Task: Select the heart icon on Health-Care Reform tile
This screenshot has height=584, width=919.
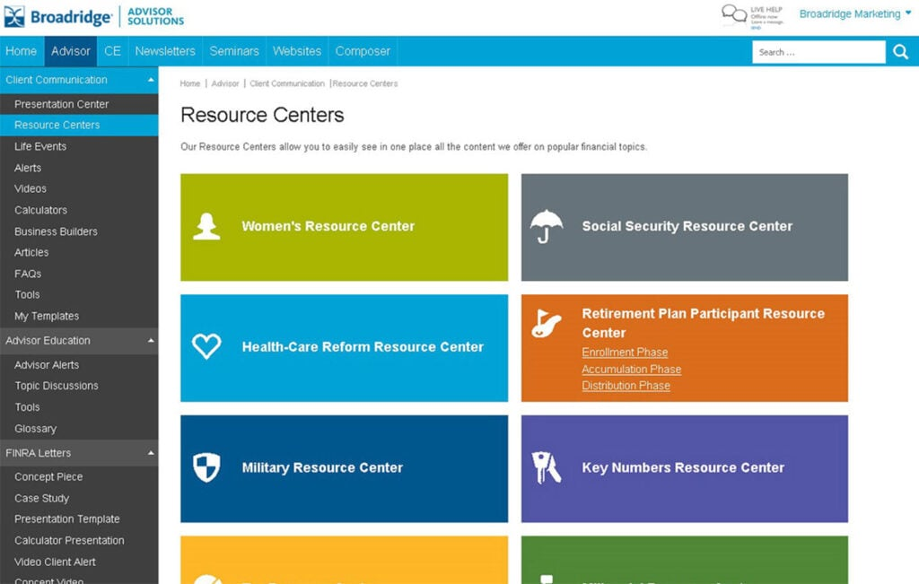Action: tap(206, 347)
